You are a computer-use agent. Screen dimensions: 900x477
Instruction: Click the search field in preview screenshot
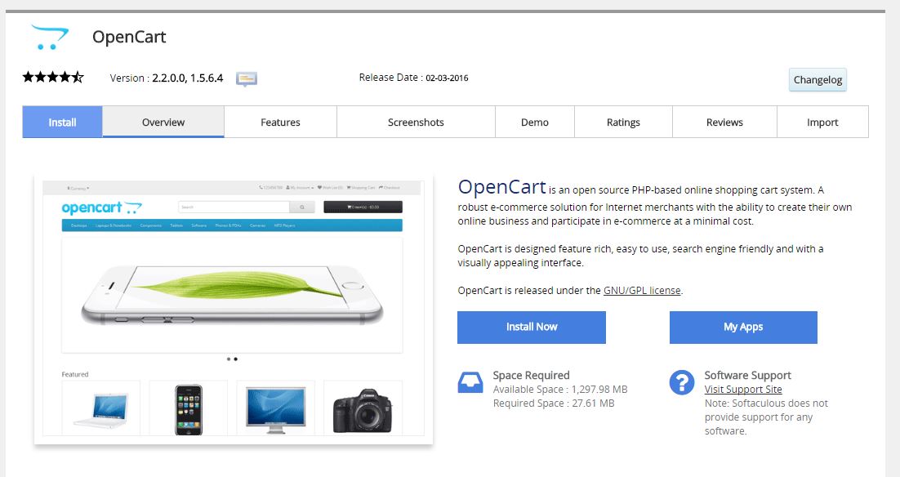pyautogui.click(x=234, y=207)
